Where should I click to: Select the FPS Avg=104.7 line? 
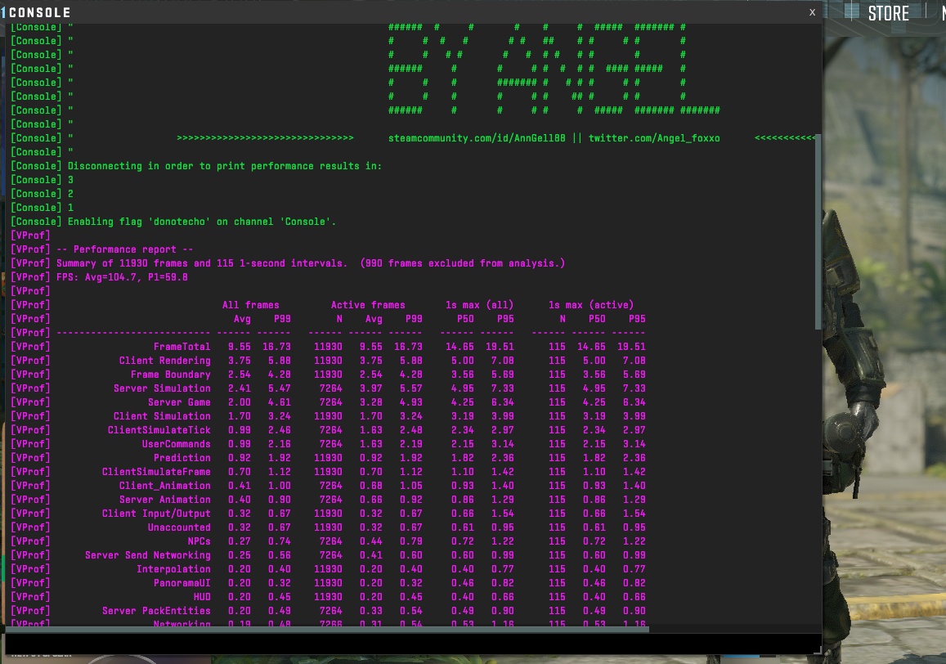point(123,277)
